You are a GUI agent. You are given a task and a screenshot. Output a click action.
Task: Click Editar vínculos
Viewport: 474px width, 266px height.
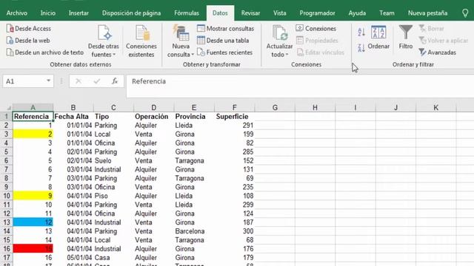[320, 52]
